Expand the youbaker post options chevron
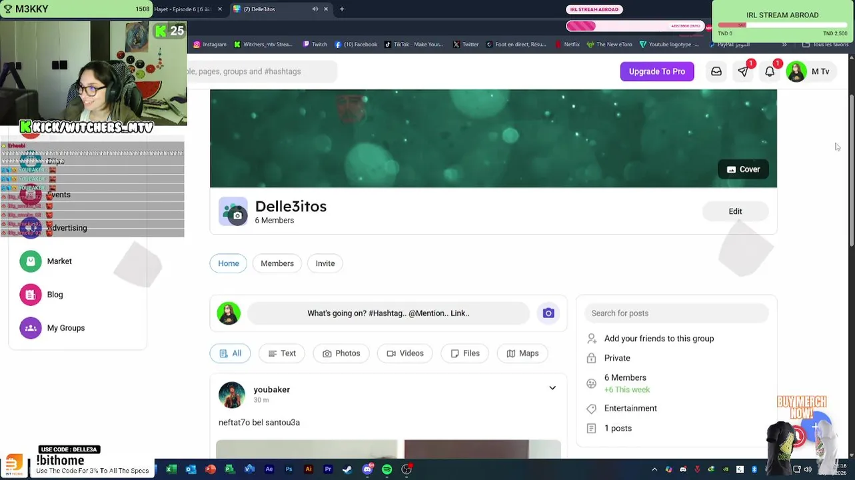Image resolution: width=855 pixels, height=480 pixels. click(552, 388)
